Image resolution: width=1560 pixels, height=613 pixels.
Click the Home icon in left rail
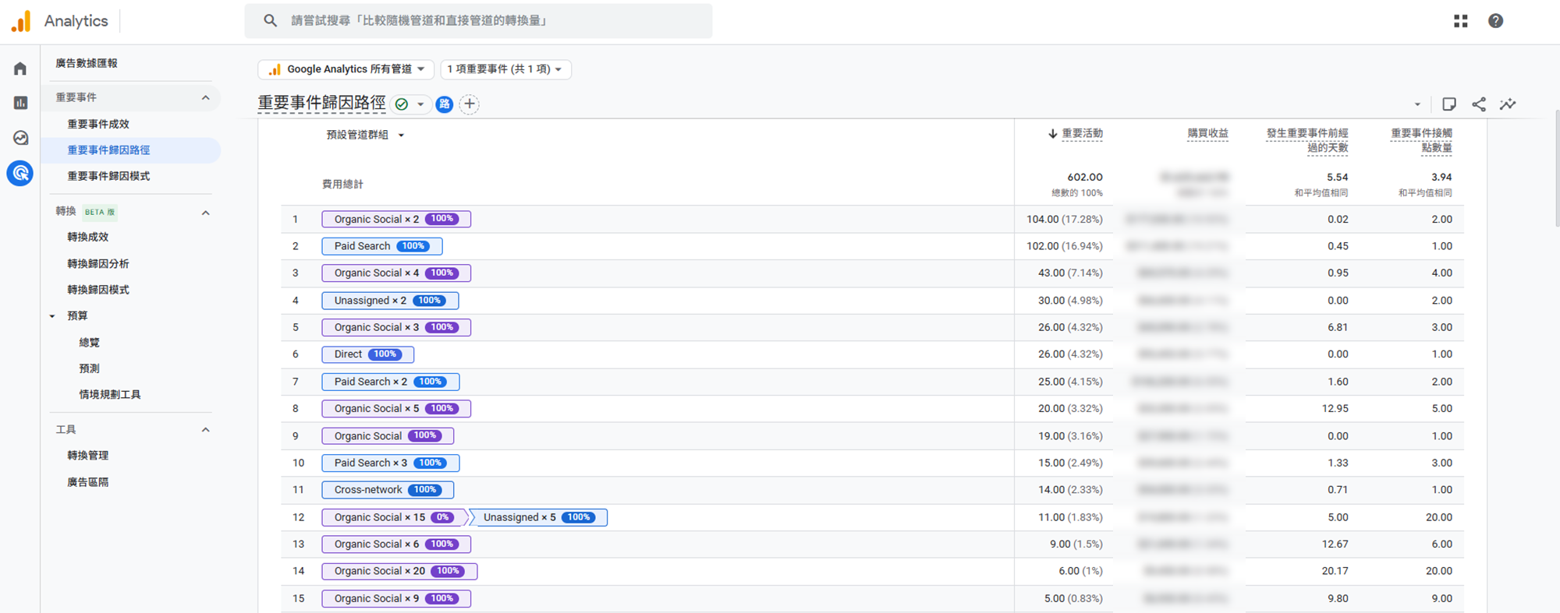20,69
